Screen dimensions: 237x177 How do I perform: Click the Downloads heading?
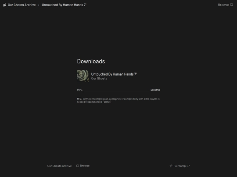click(x=91, y=61)
